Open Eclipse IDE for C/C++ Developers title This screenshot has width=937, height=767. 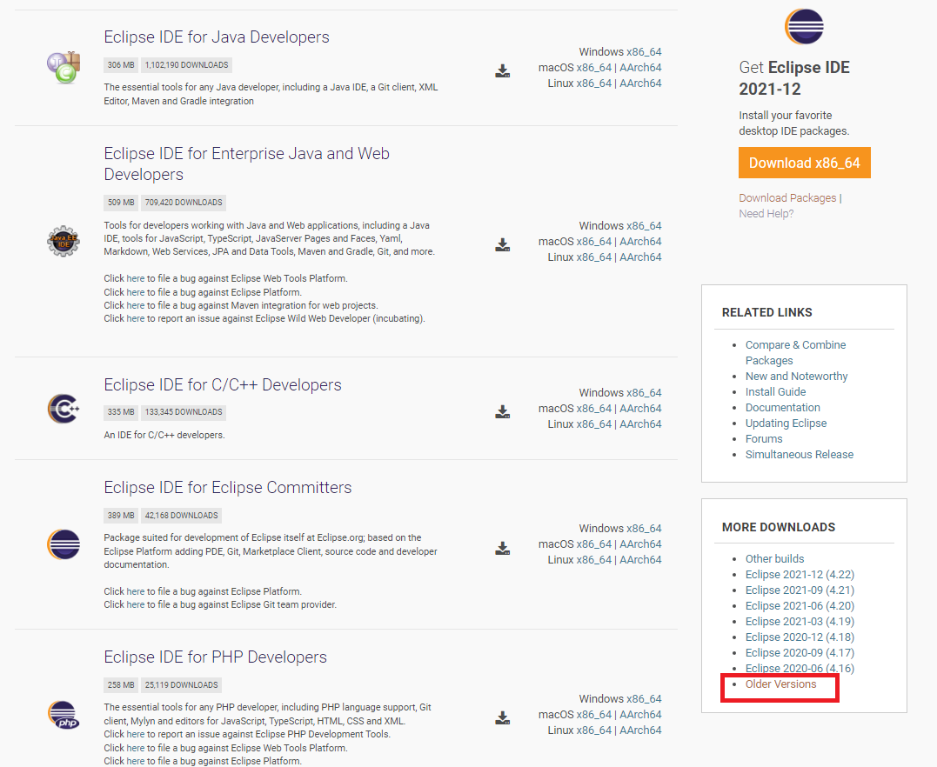click(x=223, y=384)
